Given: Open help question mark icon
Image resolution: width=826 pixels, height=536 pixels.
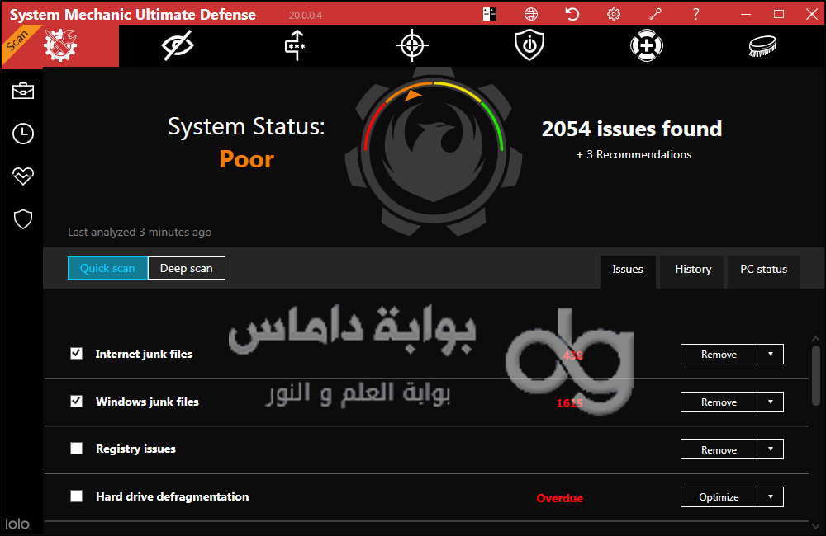Looking at the screenshot, I should pos(695,14).
